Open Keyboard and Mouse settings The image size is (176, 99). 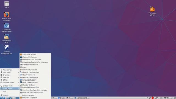coord(35,77)
